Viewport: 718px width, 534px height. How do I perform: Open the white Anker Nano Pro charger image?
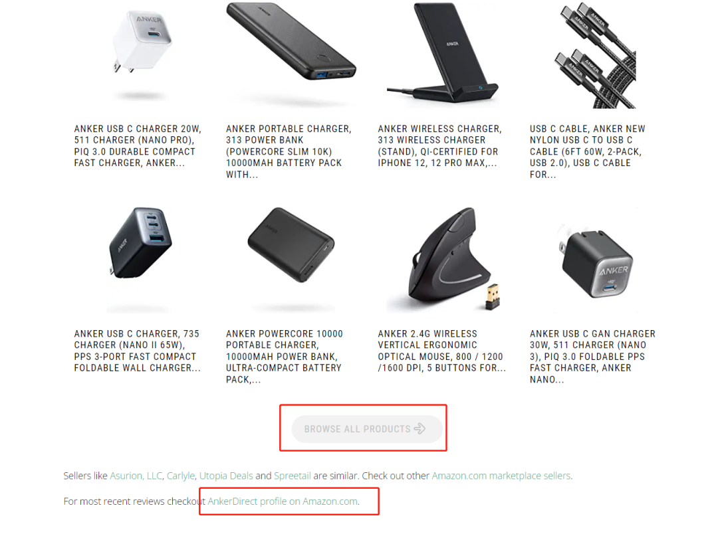pyautogui.click(x=140, y=54)
